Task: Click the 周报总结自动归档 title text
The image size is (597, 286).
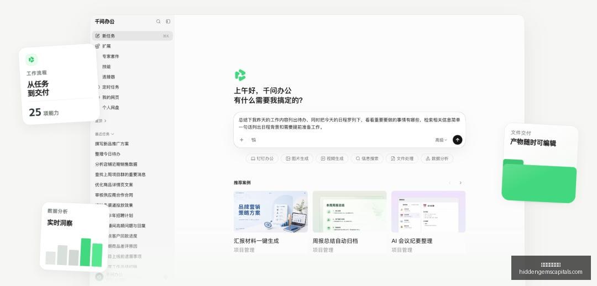Action: (x=335, y=241)
